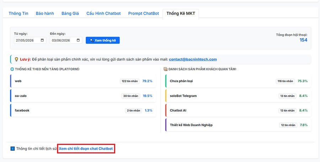Focus the Từ ngày date field 27/05/2026
320x162 pixels.
[x=30, y=40]
